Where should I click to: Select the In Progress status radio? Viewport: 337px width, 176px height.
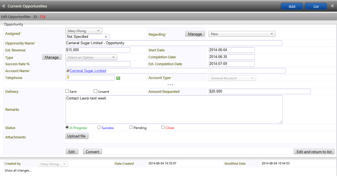point(67,128)
